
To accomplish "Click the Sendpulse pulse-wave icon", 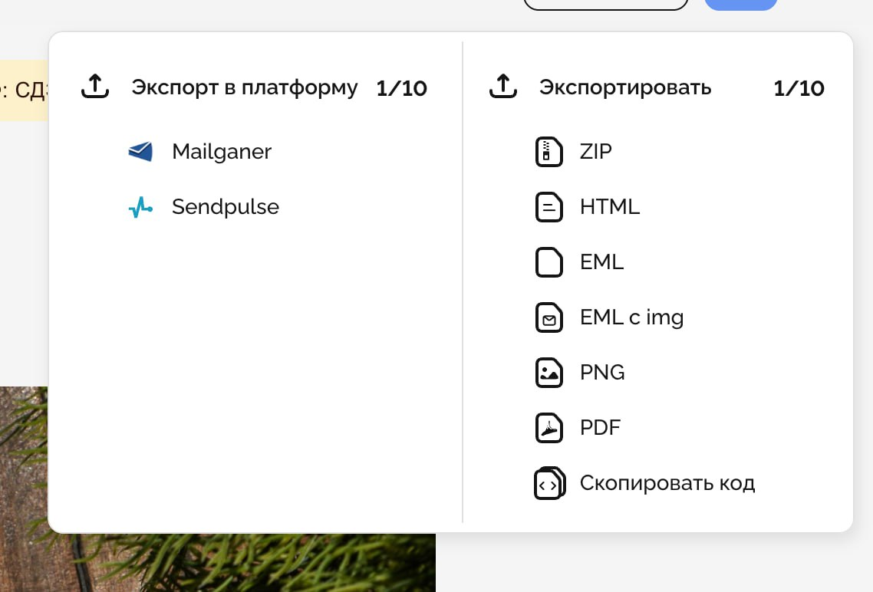I will [140, 207].
